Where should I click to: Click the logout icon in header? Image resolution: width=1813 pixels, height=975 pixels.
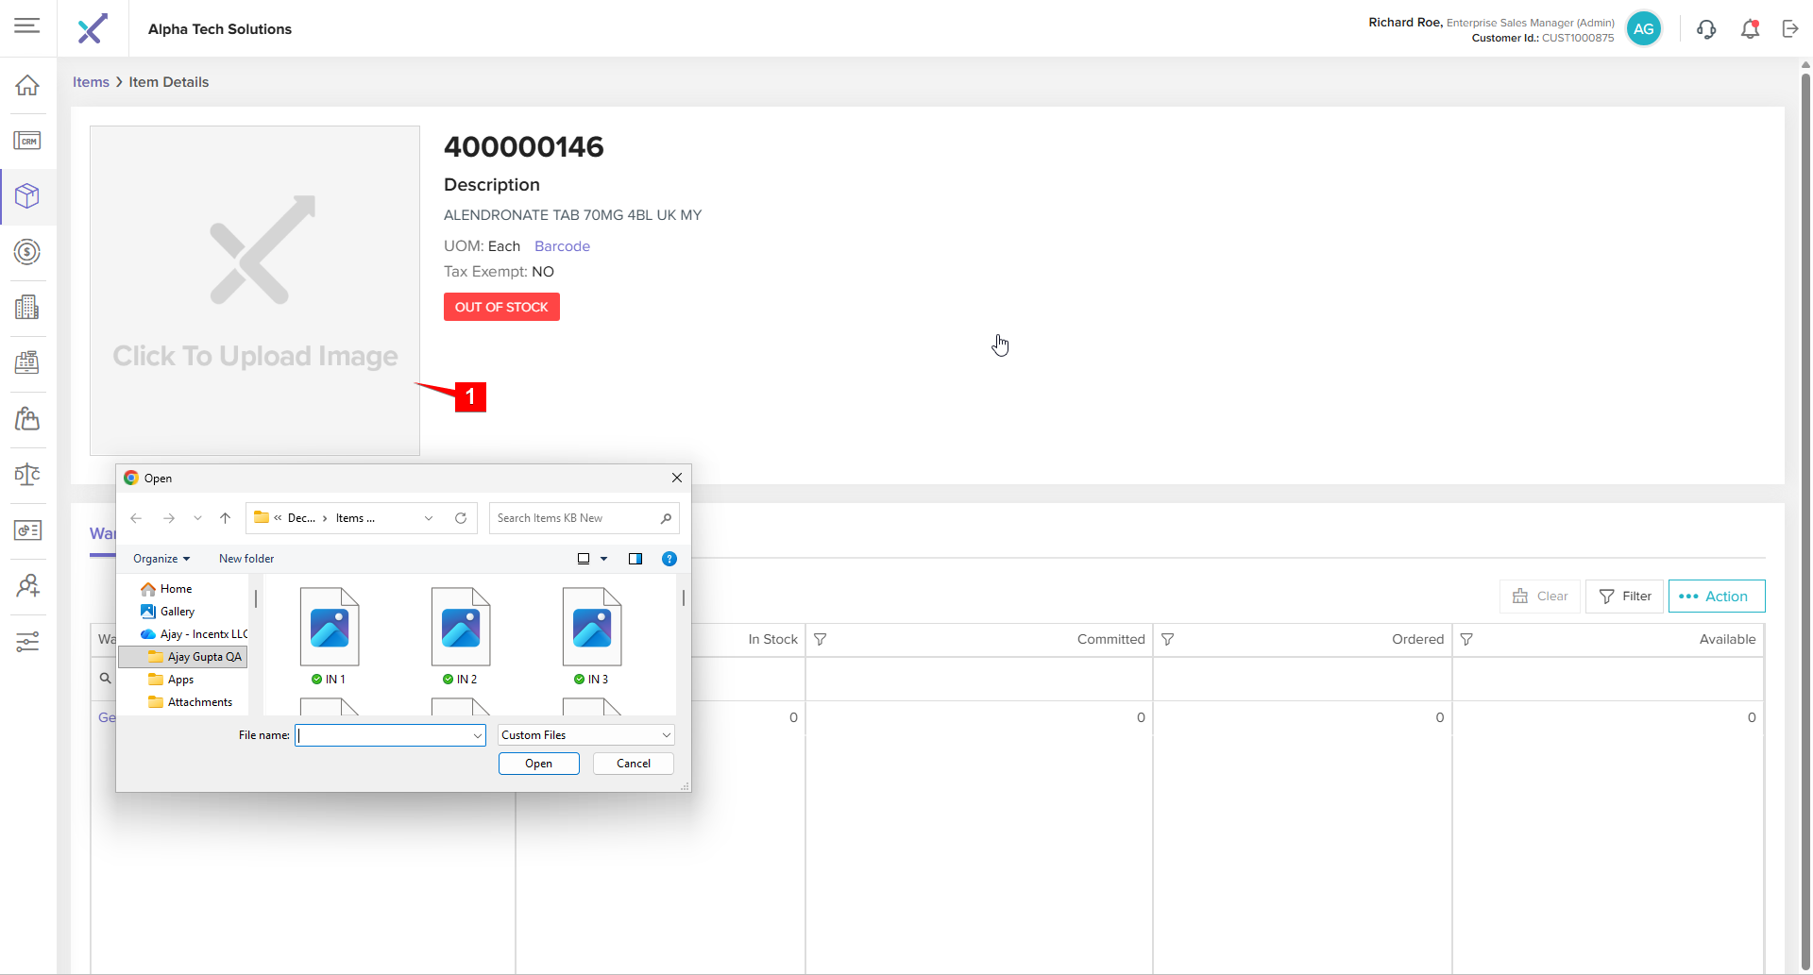tap(1790, 29)
